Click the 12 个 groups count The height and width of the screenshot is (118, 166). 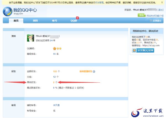point(56,77)
